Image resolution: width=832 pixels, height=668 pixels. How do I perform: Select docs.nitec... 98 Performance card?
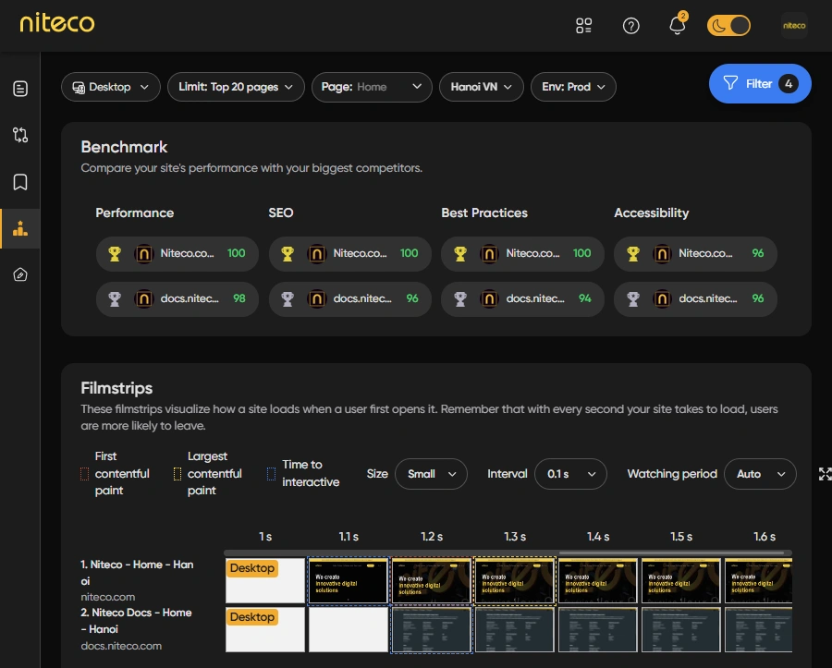coord(177,299)
